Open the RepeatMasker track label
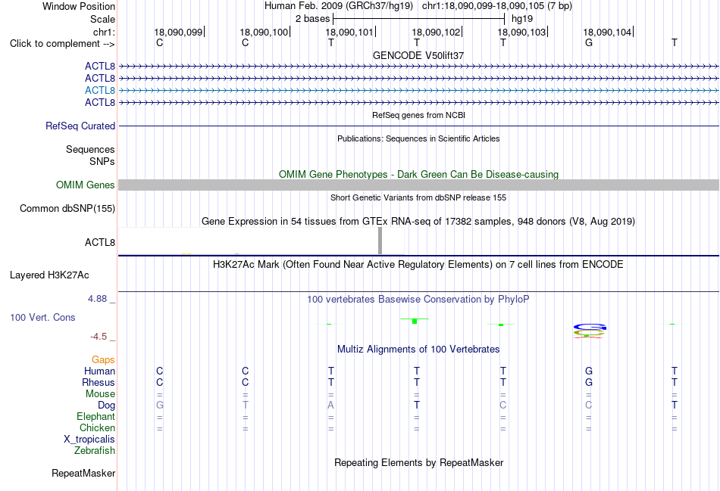Viewport: 720px width, 491px height. [83, 473]
